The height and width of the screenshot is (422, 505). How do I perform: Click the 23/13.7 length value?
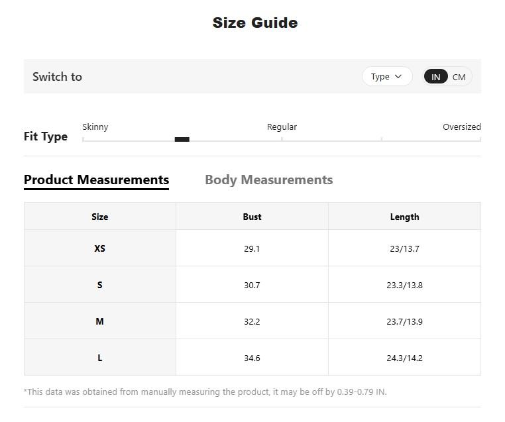[404, 248]
